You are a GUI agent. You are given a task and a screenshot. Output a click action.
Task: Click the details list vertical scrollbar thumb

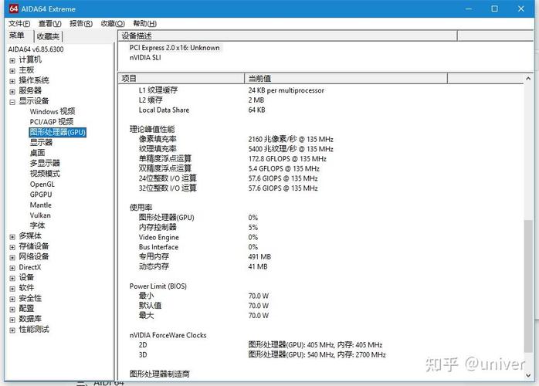[529, 286]
